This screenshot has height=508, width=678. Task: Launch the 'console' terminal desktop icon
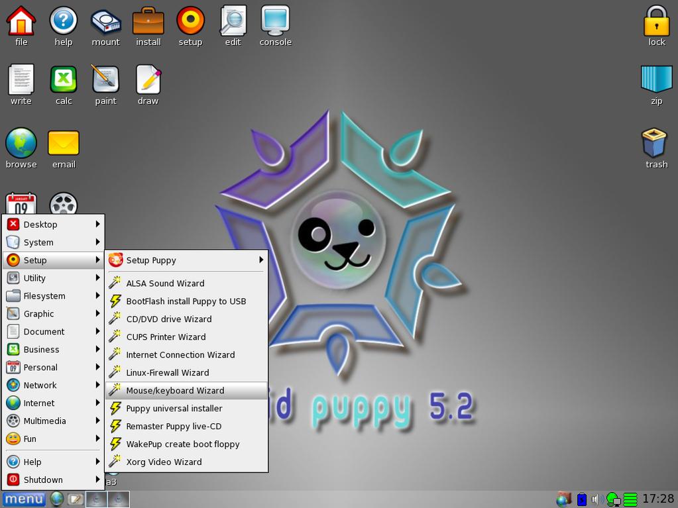[276, 21]
